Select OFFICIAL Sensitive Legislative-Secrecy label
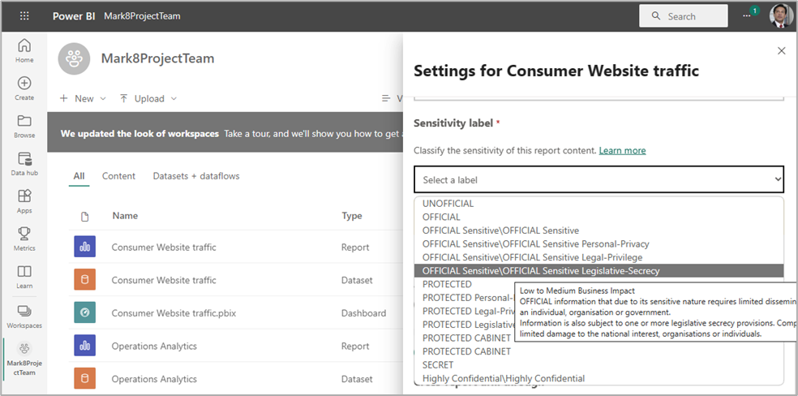 598,271
